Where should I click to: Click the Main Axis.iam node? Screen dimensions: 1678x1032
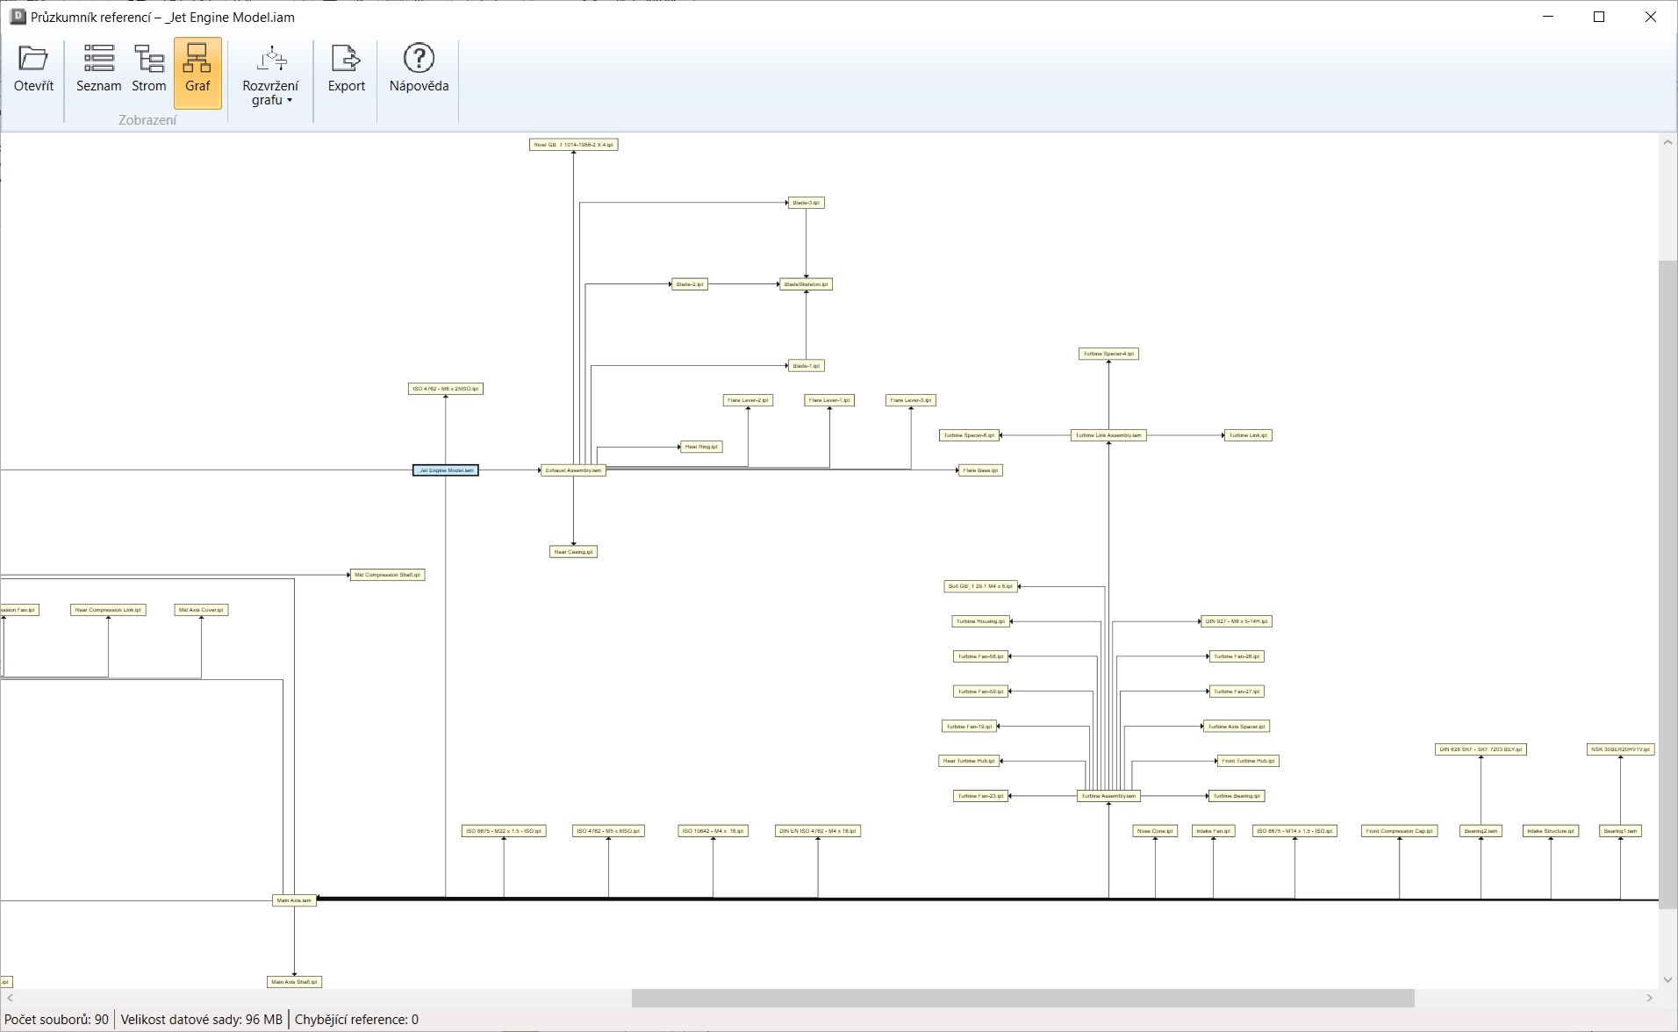(x=294, y=900)
